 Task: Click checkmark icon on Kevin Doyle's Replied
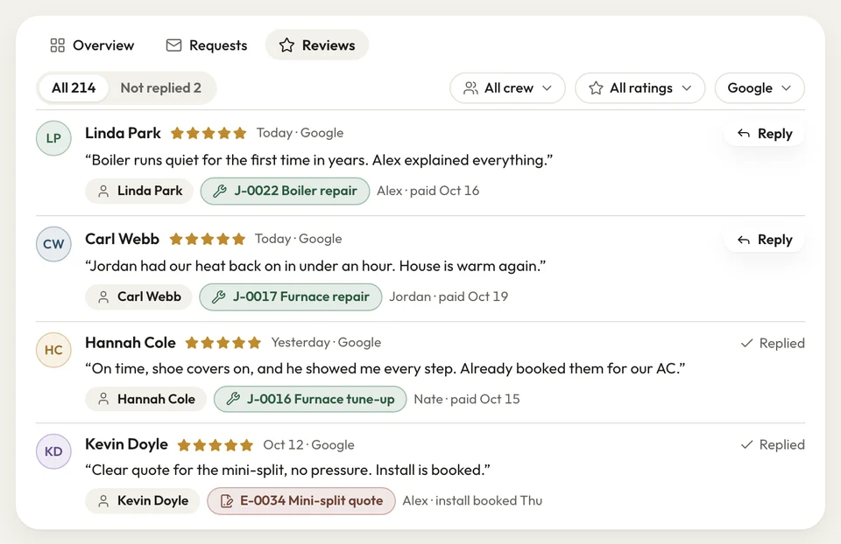tap(746, 444)
